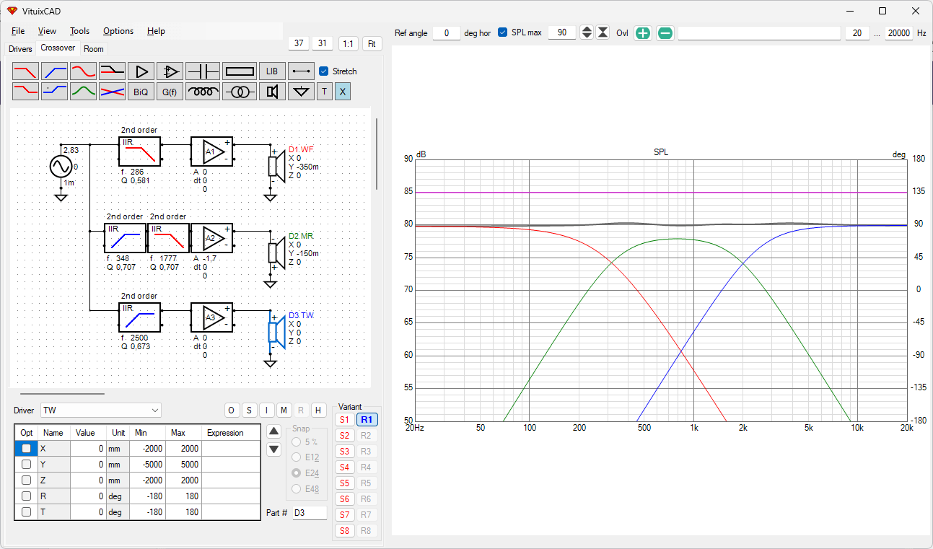
Task: Adjust SPL max with stepper arrows
Action: [x=587, y=33]
